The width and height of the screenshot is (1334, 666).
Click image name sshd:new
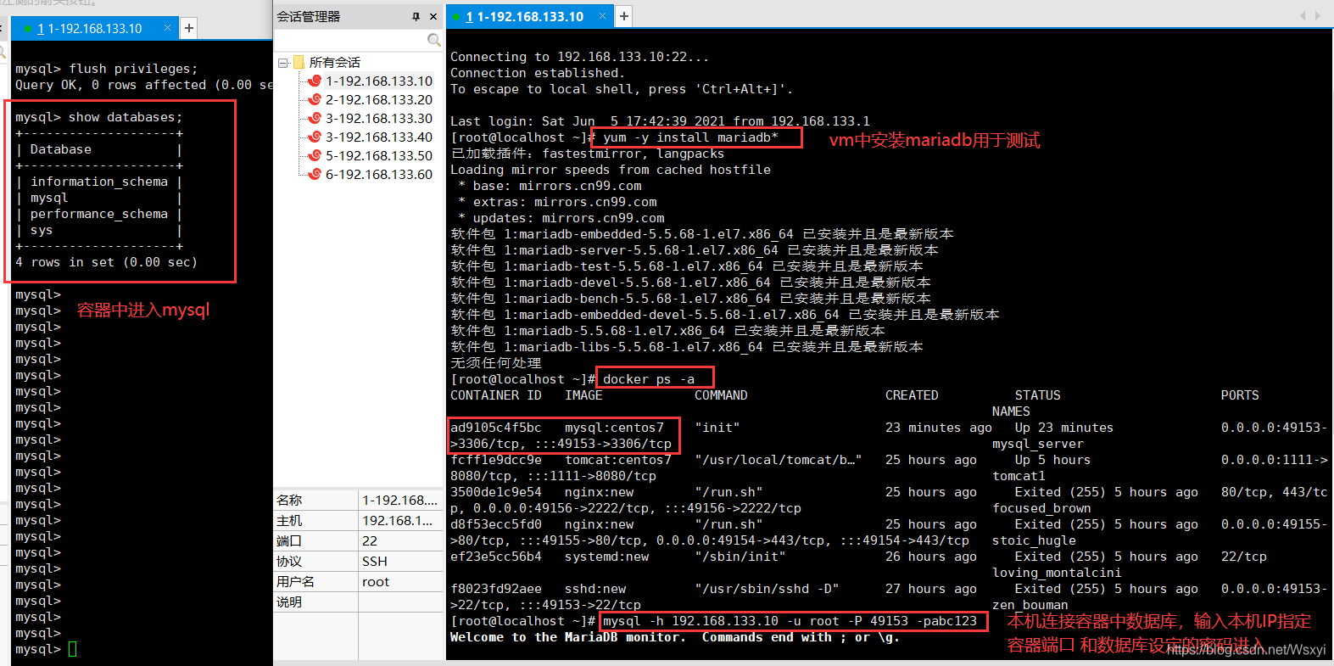pos(595,589)
